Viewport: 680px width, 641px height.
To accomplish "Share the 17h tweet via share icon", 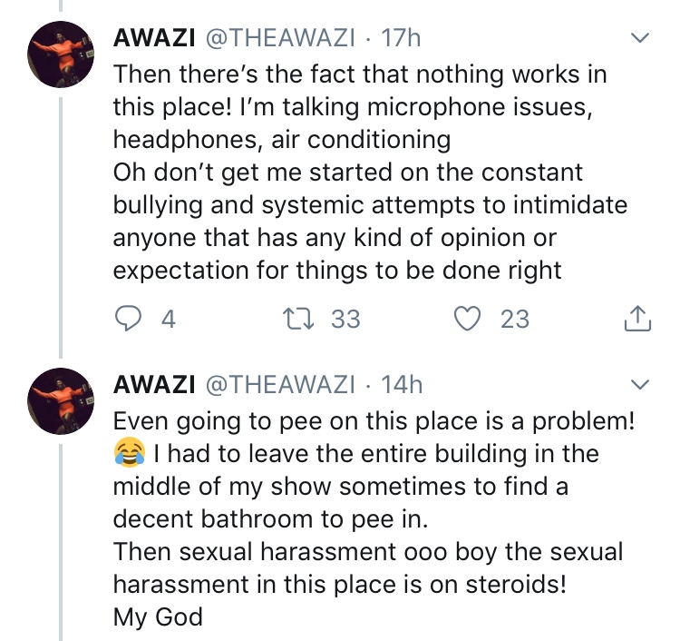I will [x=639, y=319].
